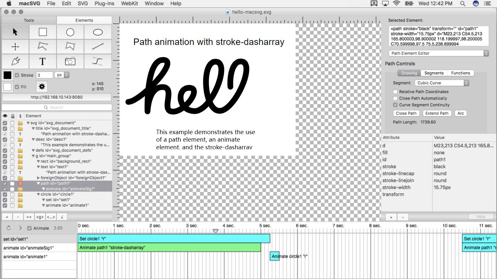The height and width of the screenshot is (279, 497).
Task: Click the Close Path button
Action: click(x=406, y=113)
